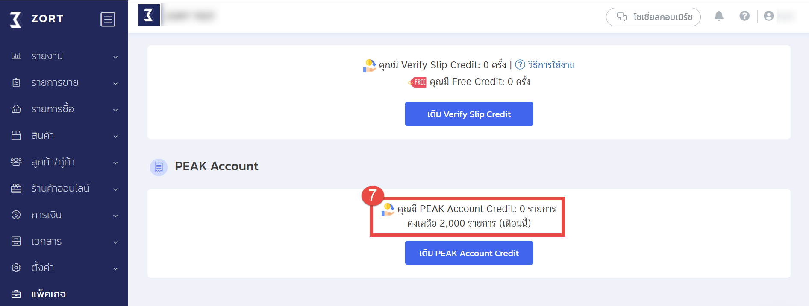Expand the รายการซื้อ purchases dropdown
The height and width of the screenshot is (306, 809).
(115, 110)
